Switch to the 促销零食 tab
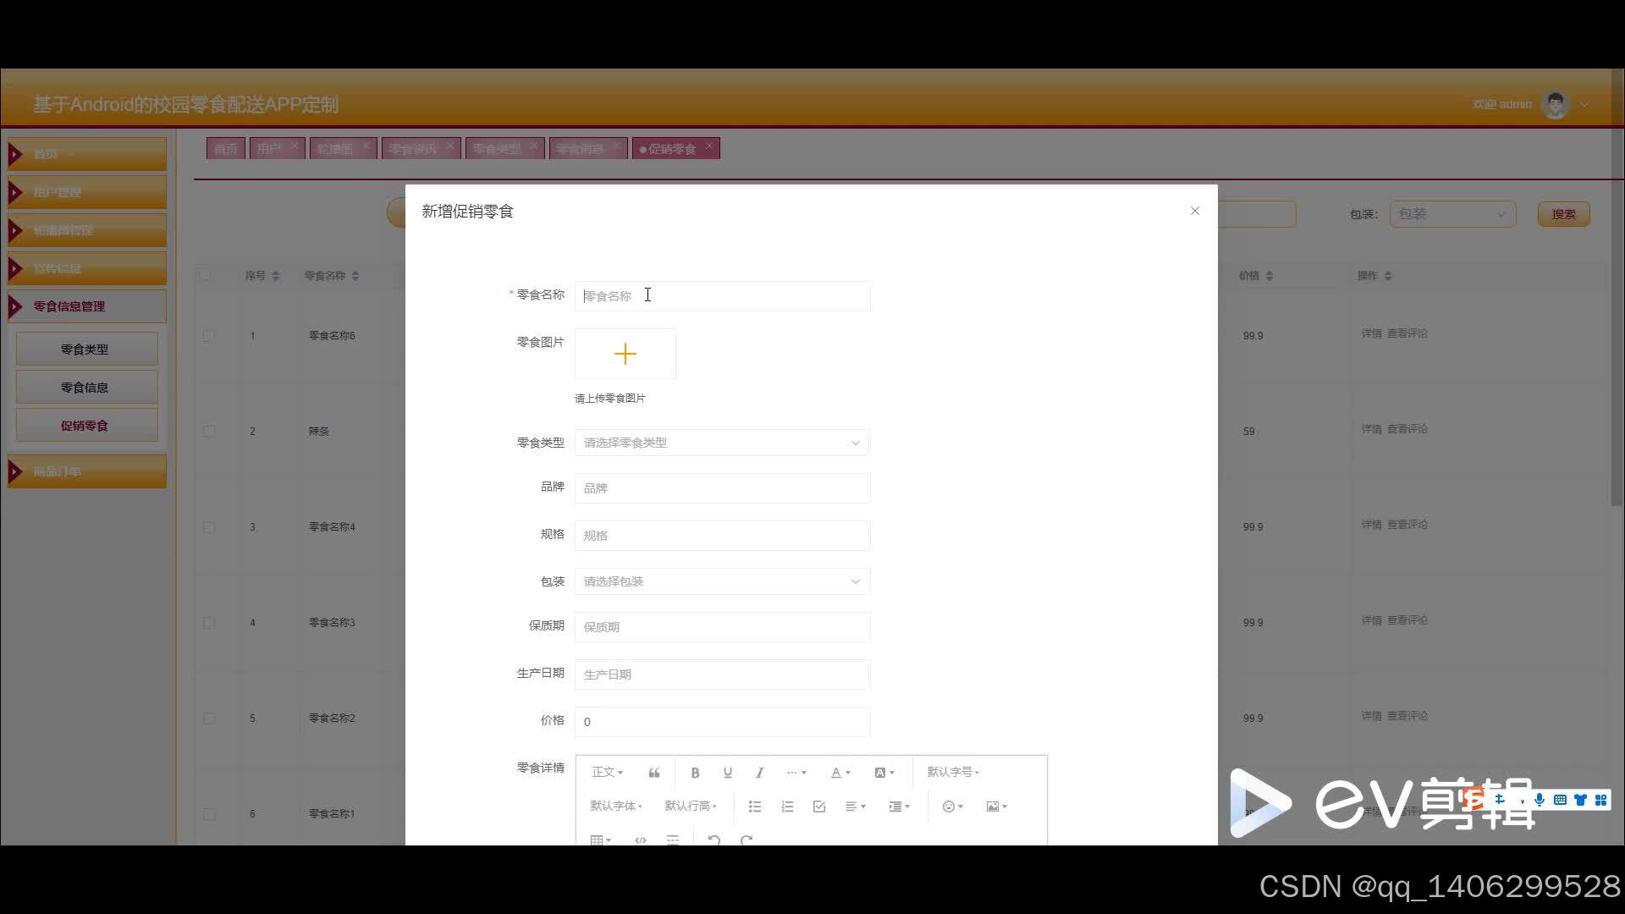The image size is (1625, 914). coord(672,149)
